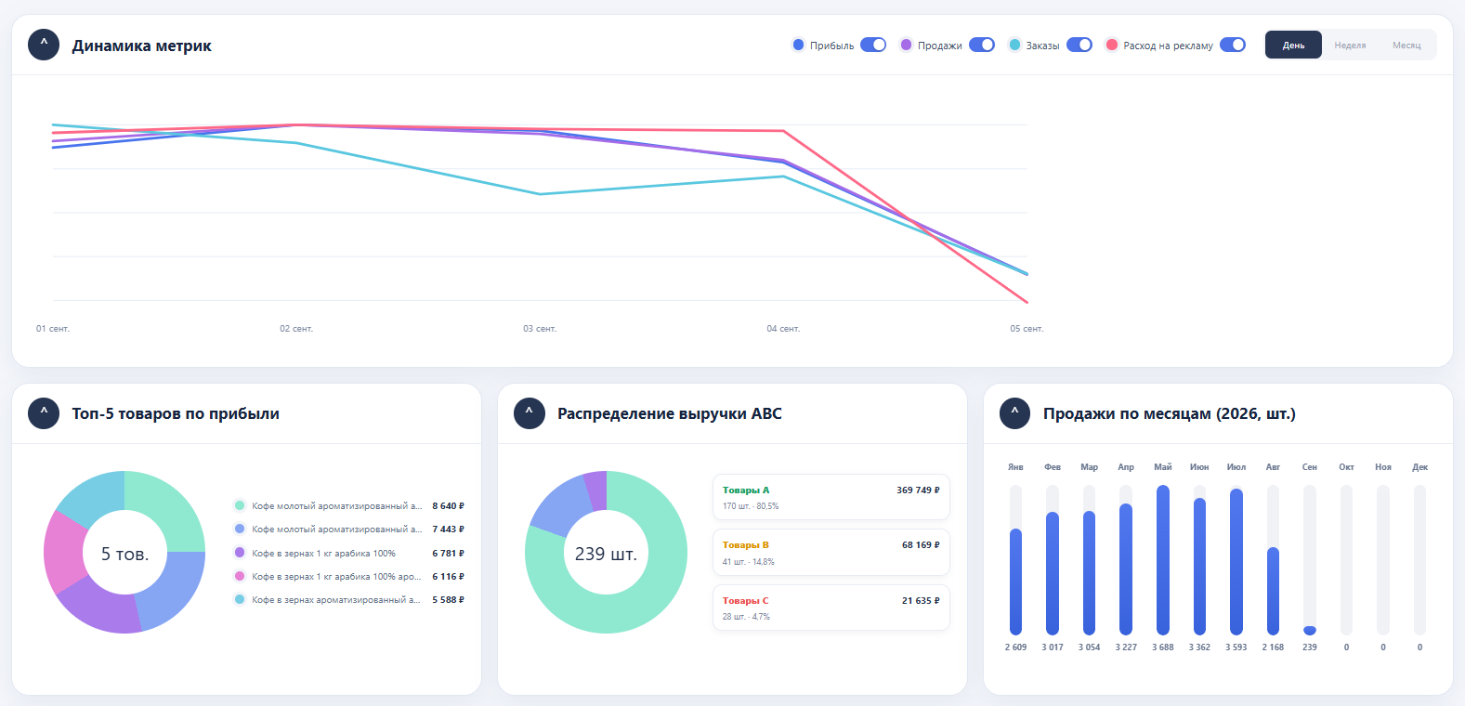The height and width of the screenshot is (706, 1465).
Task: Collapse the Продажи по месяцам panel
Action: point(1014,413)
